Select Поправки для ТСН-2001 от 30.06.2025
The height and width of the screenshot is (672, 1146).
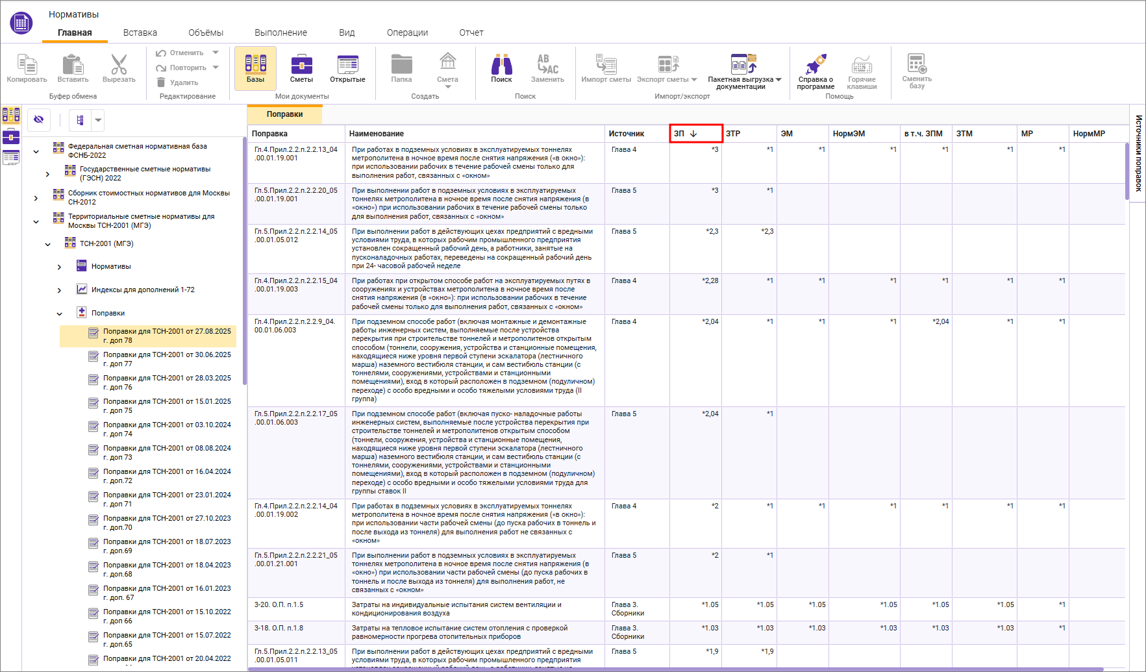click(x=166, y=359)
